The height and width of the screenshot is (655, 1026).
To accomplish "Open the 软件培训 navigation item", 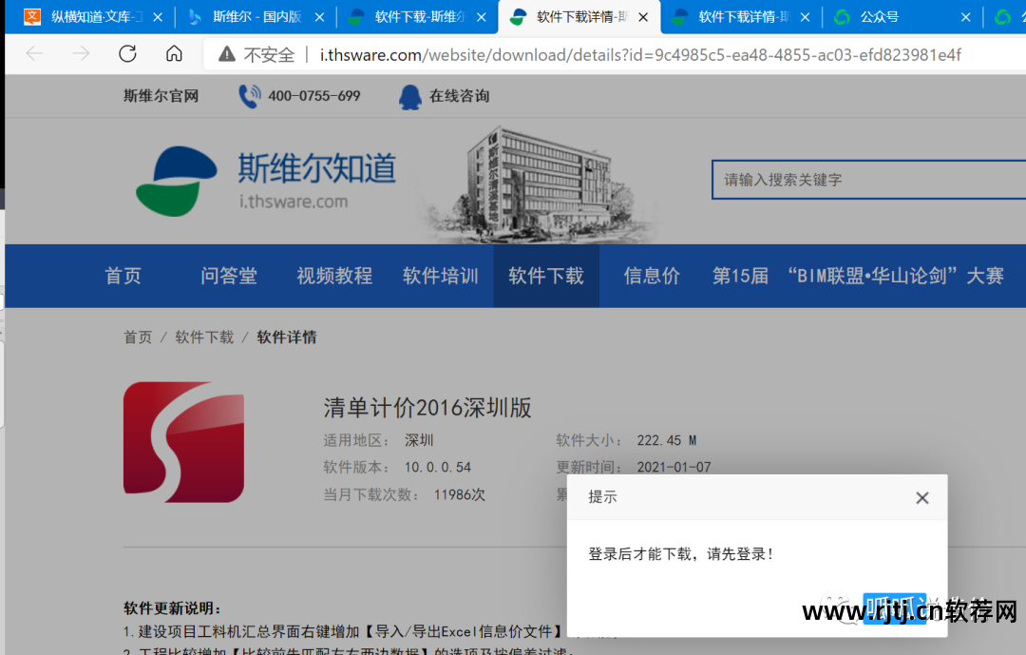I will coord(441,276).
